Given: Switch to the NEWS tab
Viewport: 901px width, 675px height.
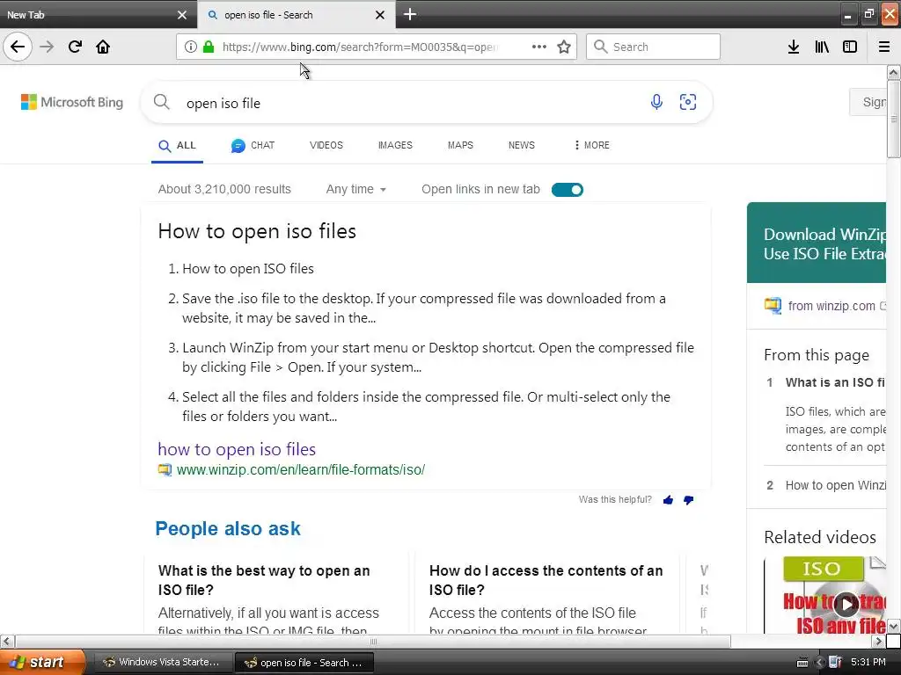Looking at the screenshot, I should [x=522, y=145].
